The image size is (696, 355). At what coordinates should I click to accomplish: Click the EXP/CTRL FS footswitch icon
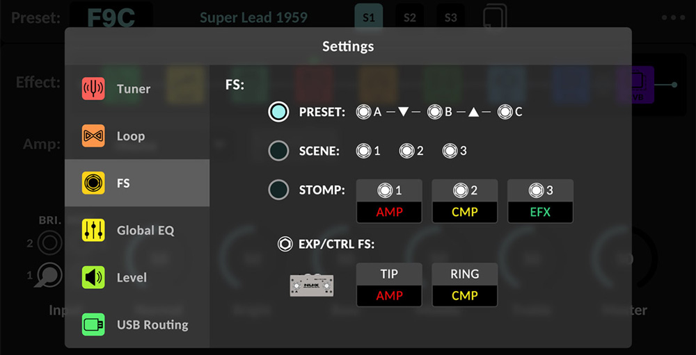point(285,245)
